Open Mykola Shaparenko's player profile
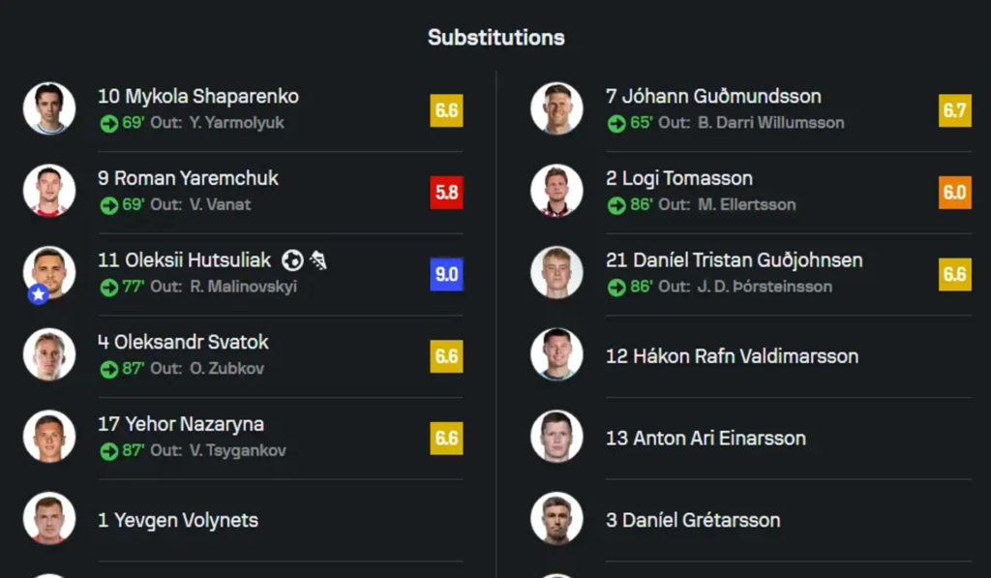The width and height of the screenshot is (991, 578). point(198,97)
